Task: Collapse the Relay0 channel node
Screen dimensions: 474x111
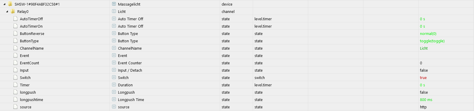Action: point(7,11)
